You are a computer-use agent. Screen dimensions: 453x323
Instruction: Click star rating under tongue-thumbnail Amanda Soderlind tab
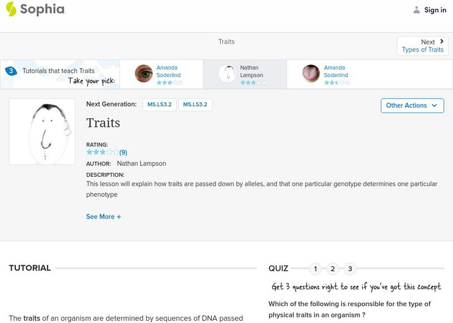click(337, 83)
